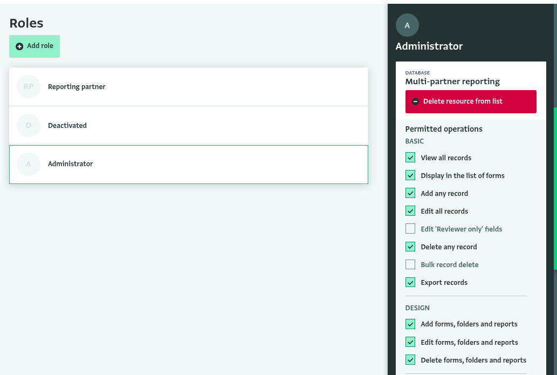Click the A avatar in Administrator row
The width and height of the screenshot is (557, 375).
[x=29, y=164]
